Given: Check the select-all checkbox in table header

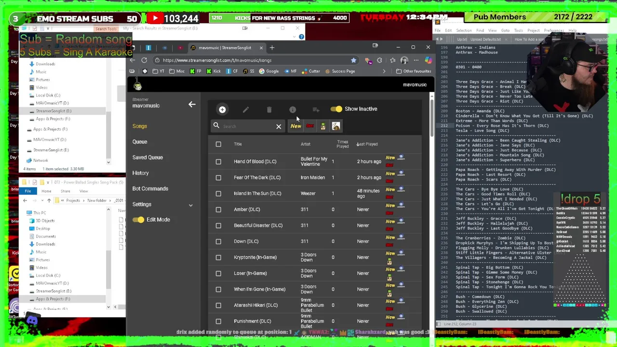Looking at the screenshot, I should (218, 144).
